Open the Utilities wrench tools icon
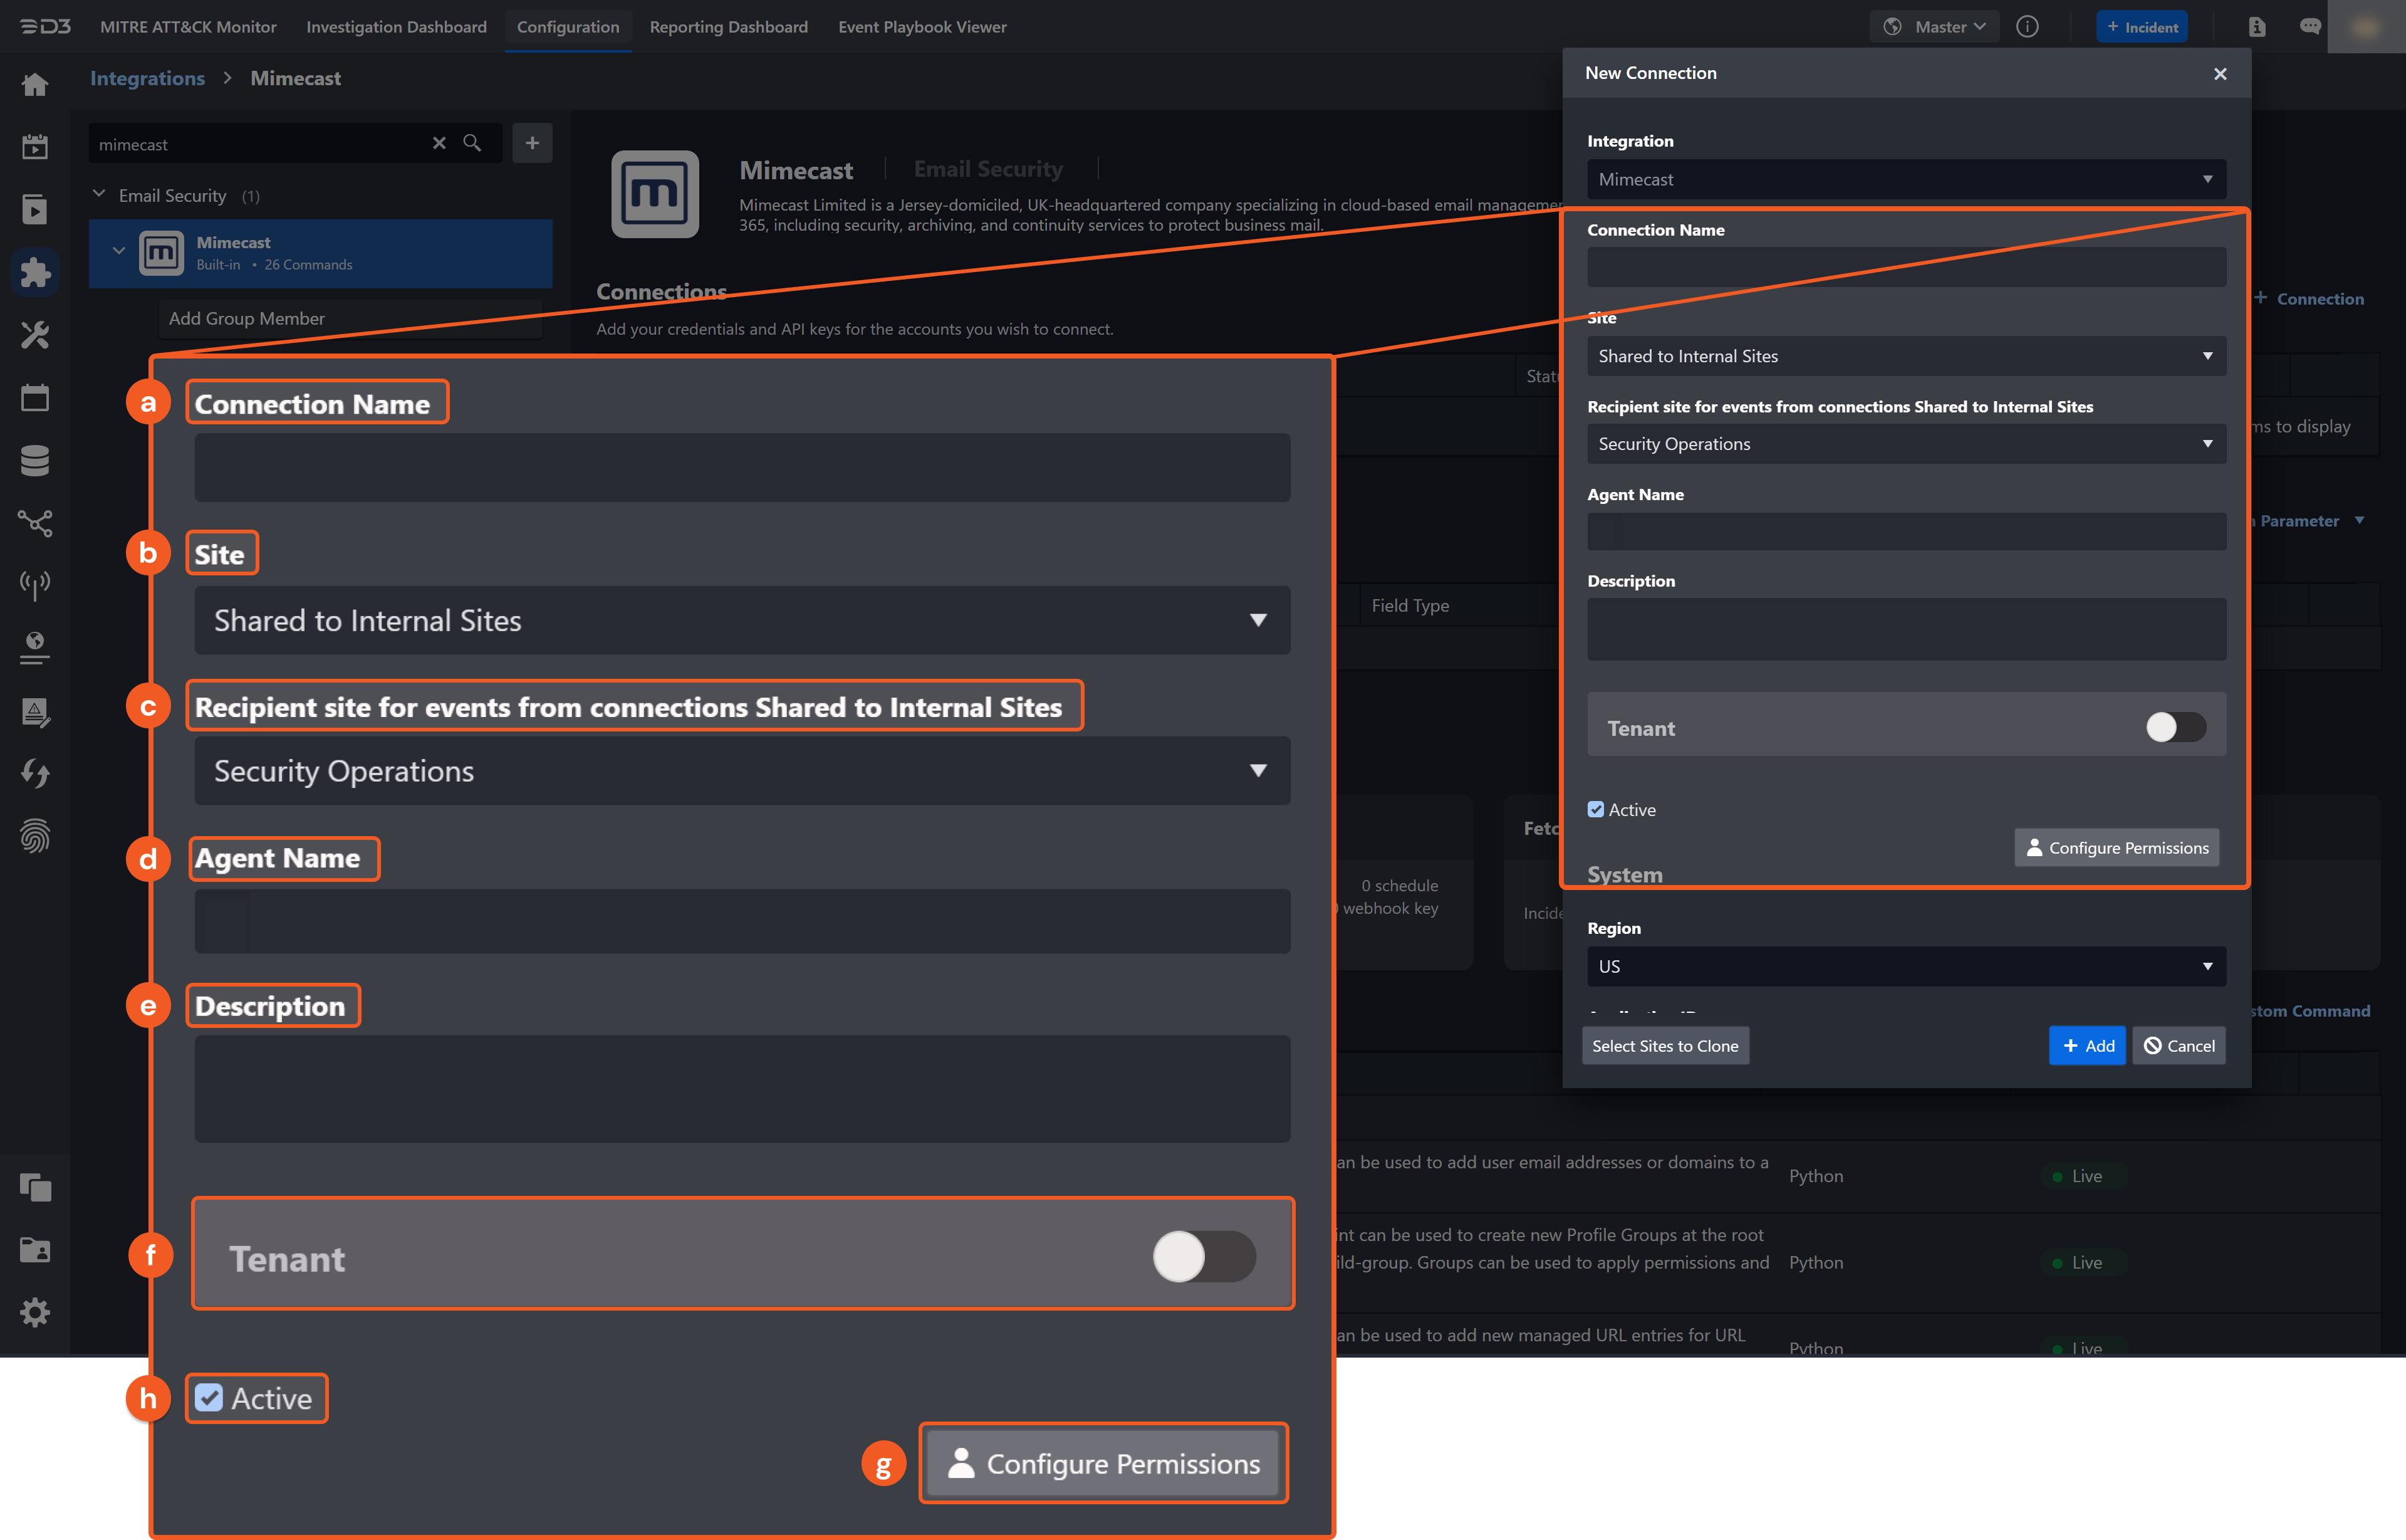The width and height of the screenshot is (2406, 1540). pos(35,336)
